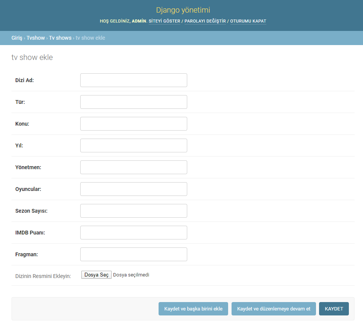Click the Dizi Ad input field
Screen dimensions: 363x333
[x=133, y=80]
